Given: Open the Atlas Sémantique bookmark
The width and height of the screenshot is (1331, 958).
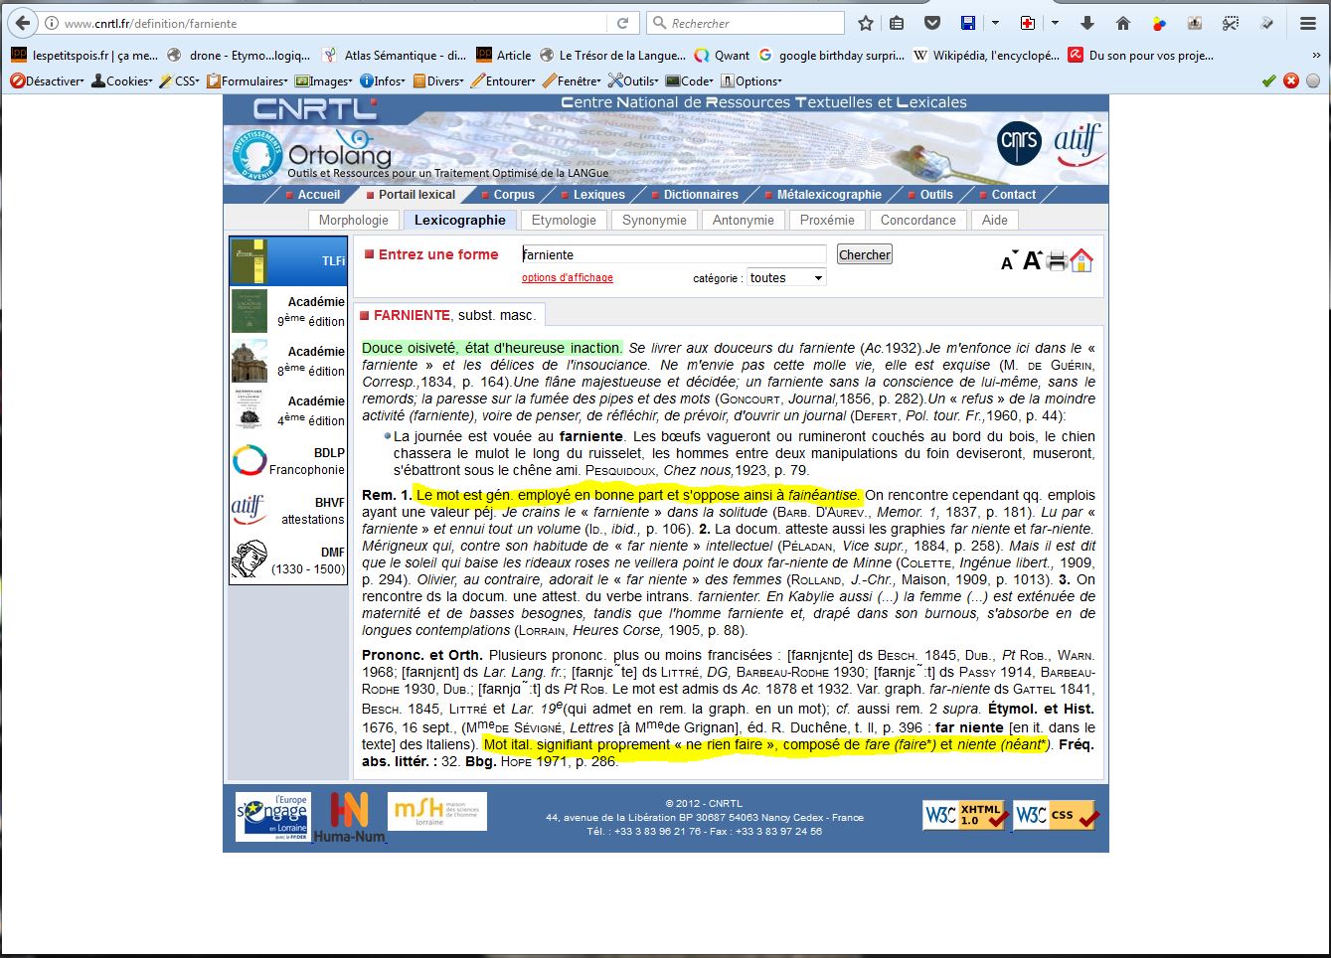Looking at the screenshot, I should [396, 56].
